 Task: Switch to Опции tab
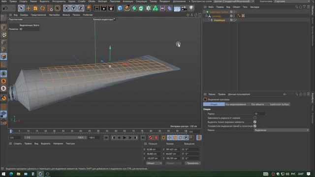pos(214,104)
